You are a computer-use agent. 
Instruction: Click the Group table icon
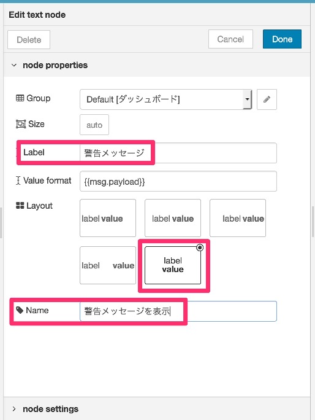(x=20, y=98)
